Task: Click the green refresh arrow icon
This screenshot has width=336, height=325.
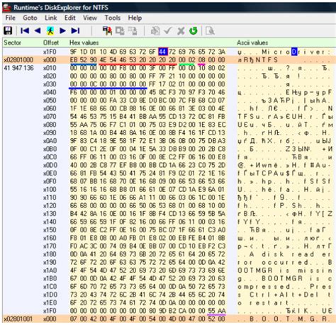Action: tap(194, 30)
